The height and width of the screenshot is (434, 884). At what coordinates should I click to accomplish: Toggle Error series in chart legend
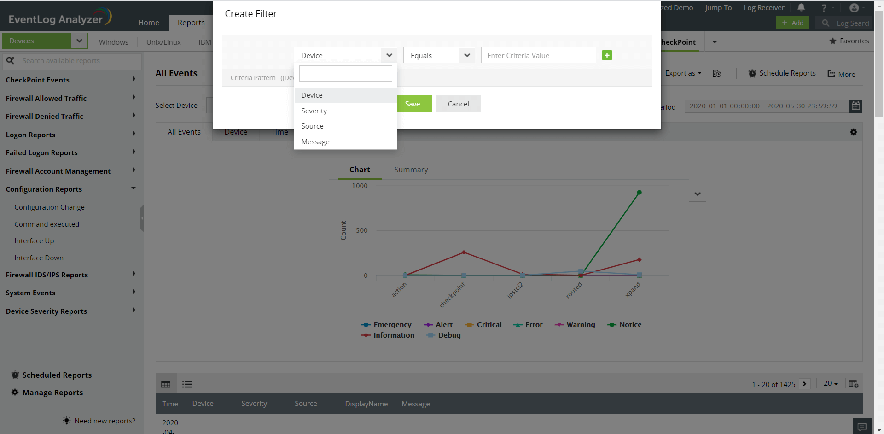point(528,325)
